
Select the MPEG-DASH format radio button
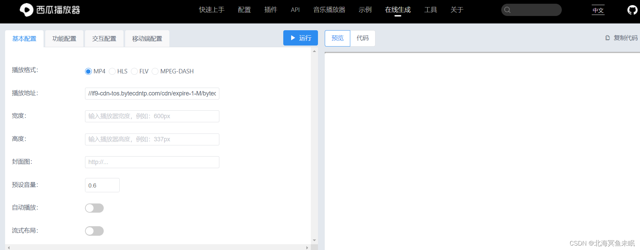(155, 71)
